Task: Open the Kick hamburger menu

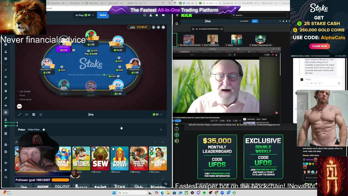Action: 177,15
